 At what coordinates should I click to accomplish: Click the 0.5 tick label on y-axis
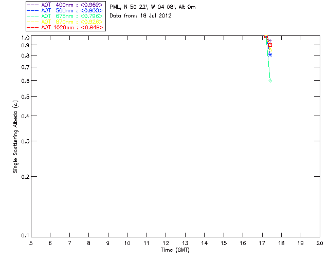[24, 97]
